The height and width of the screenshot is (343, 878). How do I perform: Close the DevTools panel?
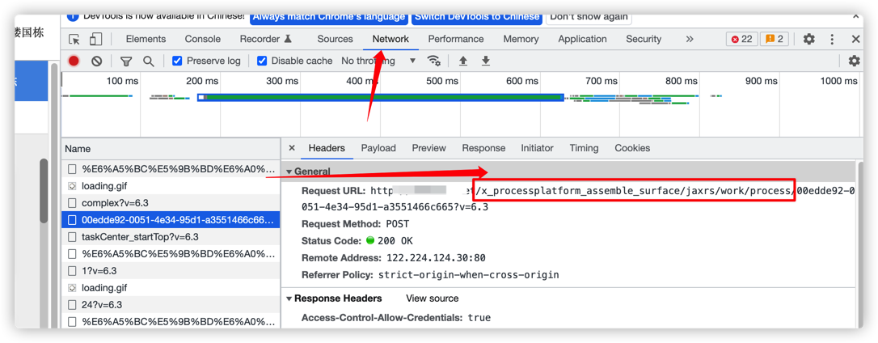(x=855, y=39)
